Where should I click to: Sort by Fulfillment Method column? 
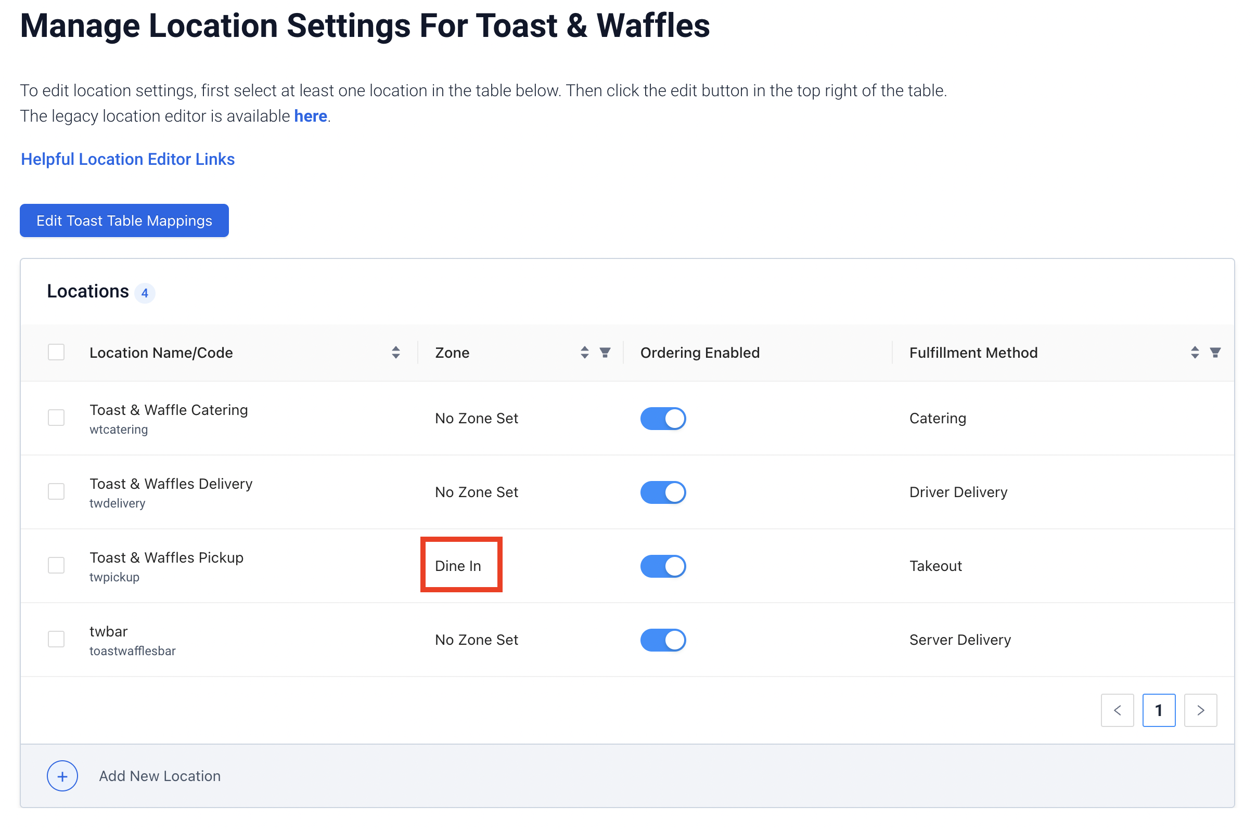1195,353
